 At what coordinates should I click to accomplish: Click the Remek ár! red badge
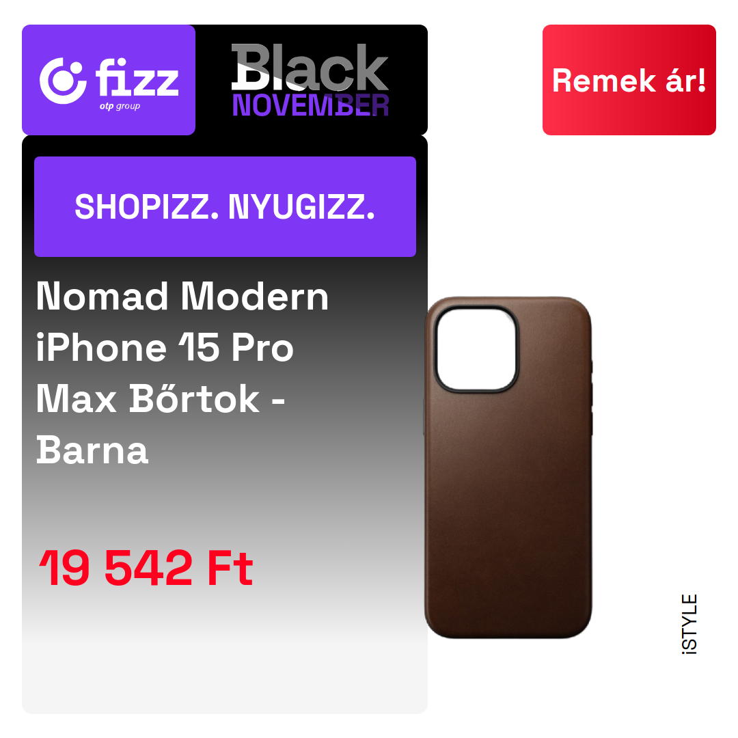pyautogui.click(x=629, y=80)
